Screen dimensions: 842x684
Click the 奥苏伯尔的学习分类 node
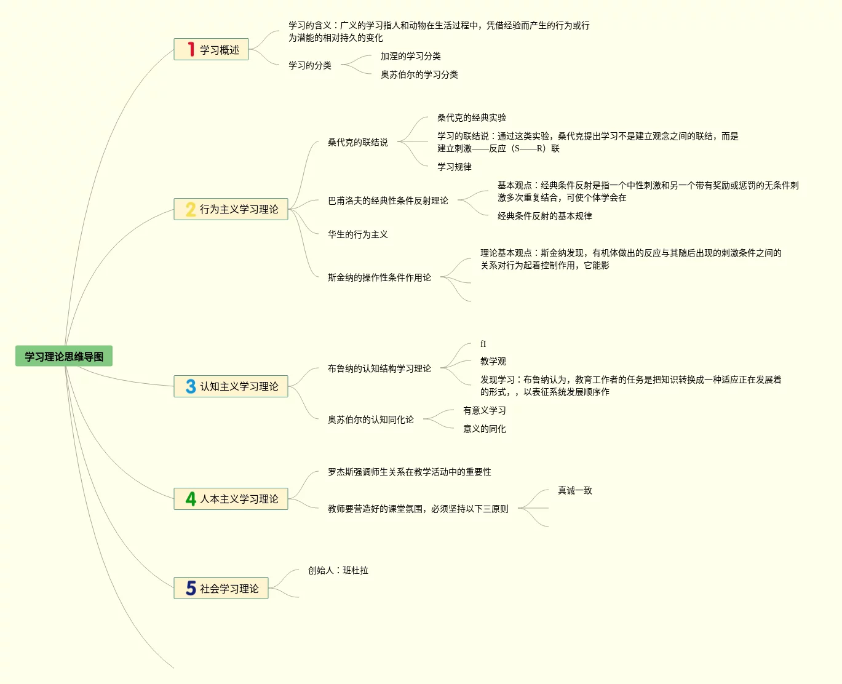(x=419, y=74)
